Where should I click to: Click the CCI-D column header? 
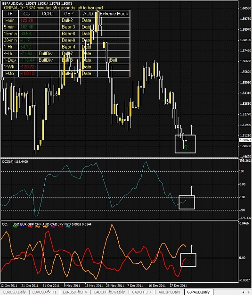coord(48,14)
